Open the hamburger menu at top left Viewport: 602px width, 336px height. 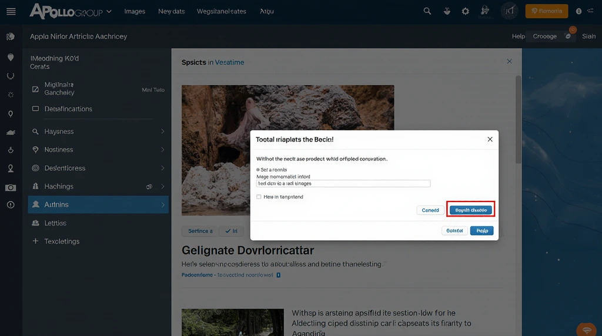[x=11, y=11]
